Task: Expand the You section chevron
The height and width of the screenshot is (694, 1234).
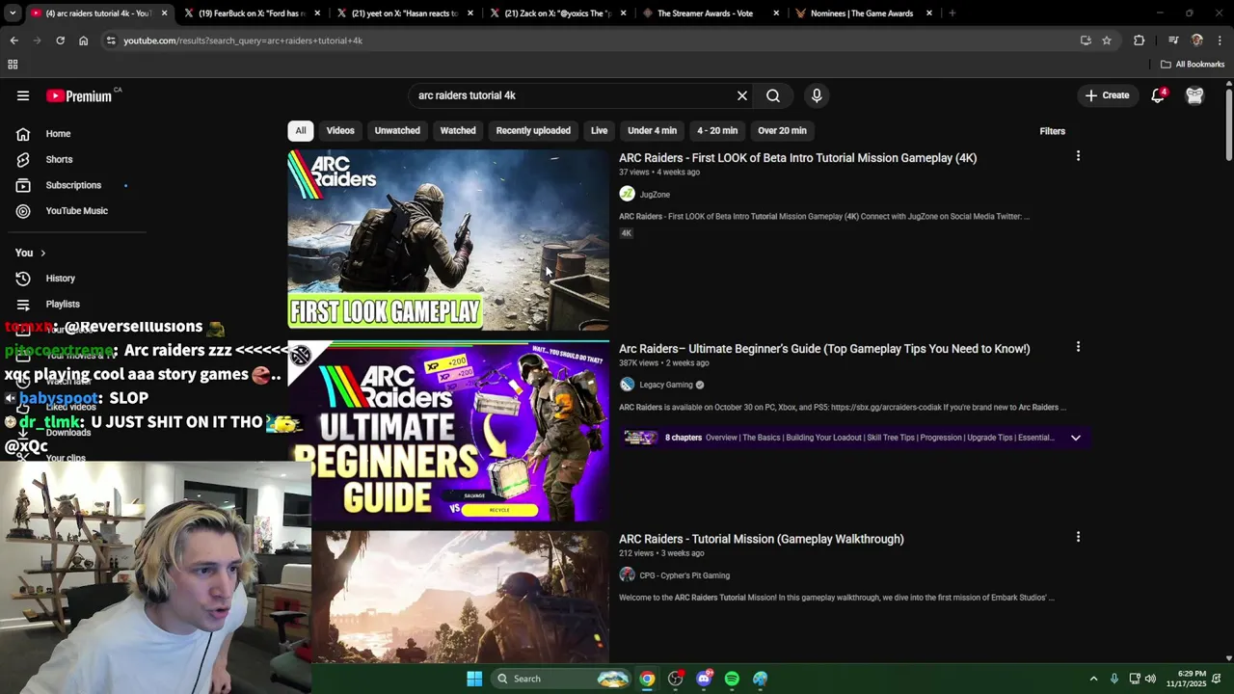Action: pyautogui.click(x=42, y=253)
